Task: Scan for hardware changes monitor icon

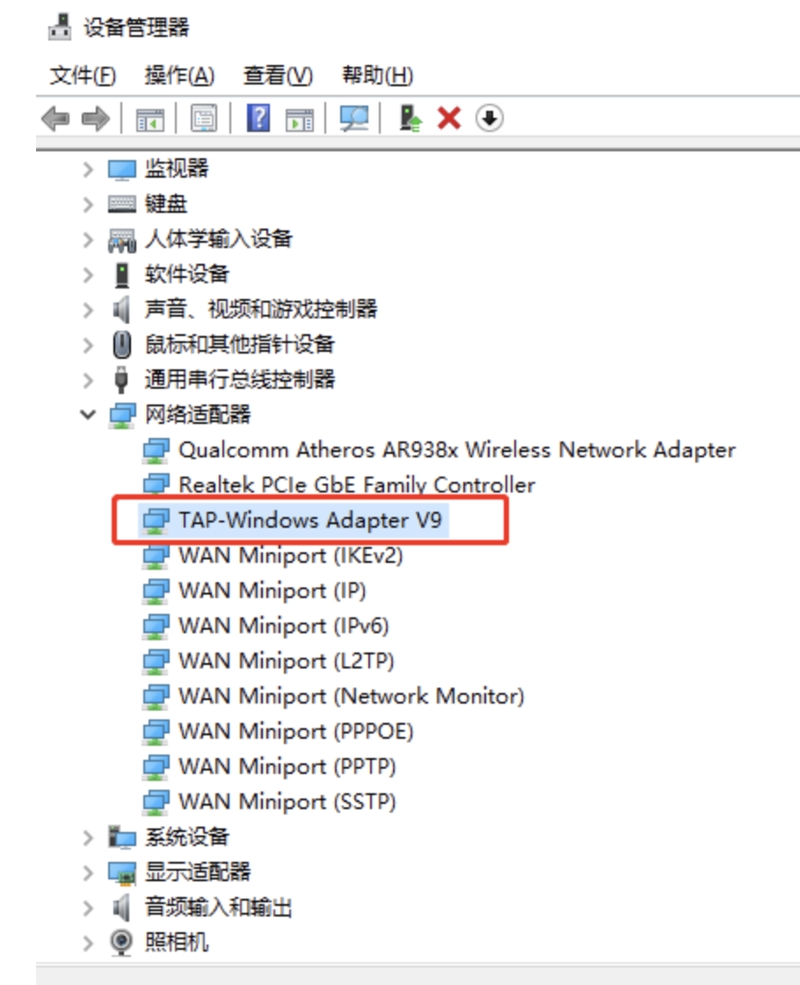Action: [354, 118]
